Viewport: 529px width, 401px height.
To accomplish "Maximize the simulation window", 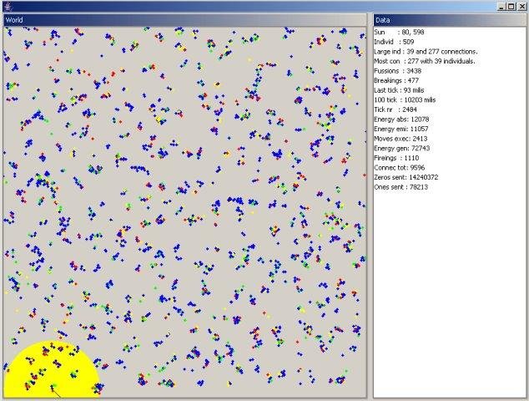I will 511,7.
